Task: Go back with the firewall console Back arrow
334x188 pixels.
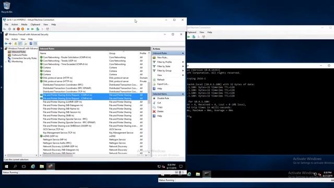Action: click(x=6, y=43)
